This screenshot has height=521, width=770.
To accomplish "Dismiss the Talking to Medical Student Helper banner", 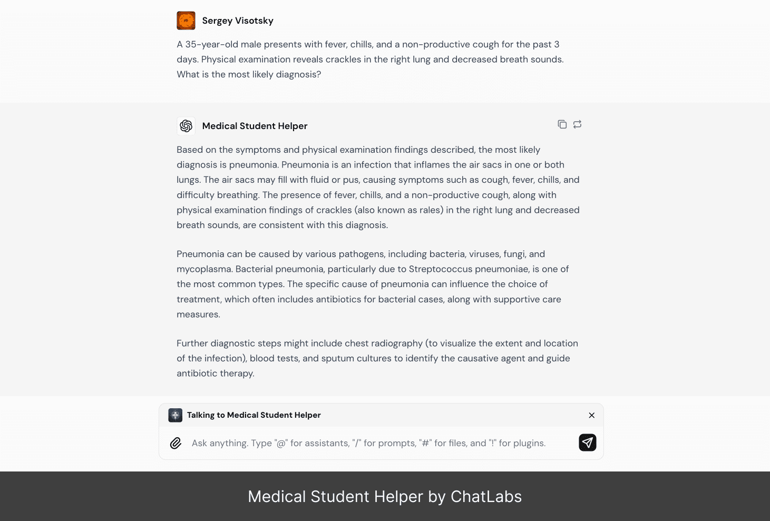I will (x=591, y=415).
